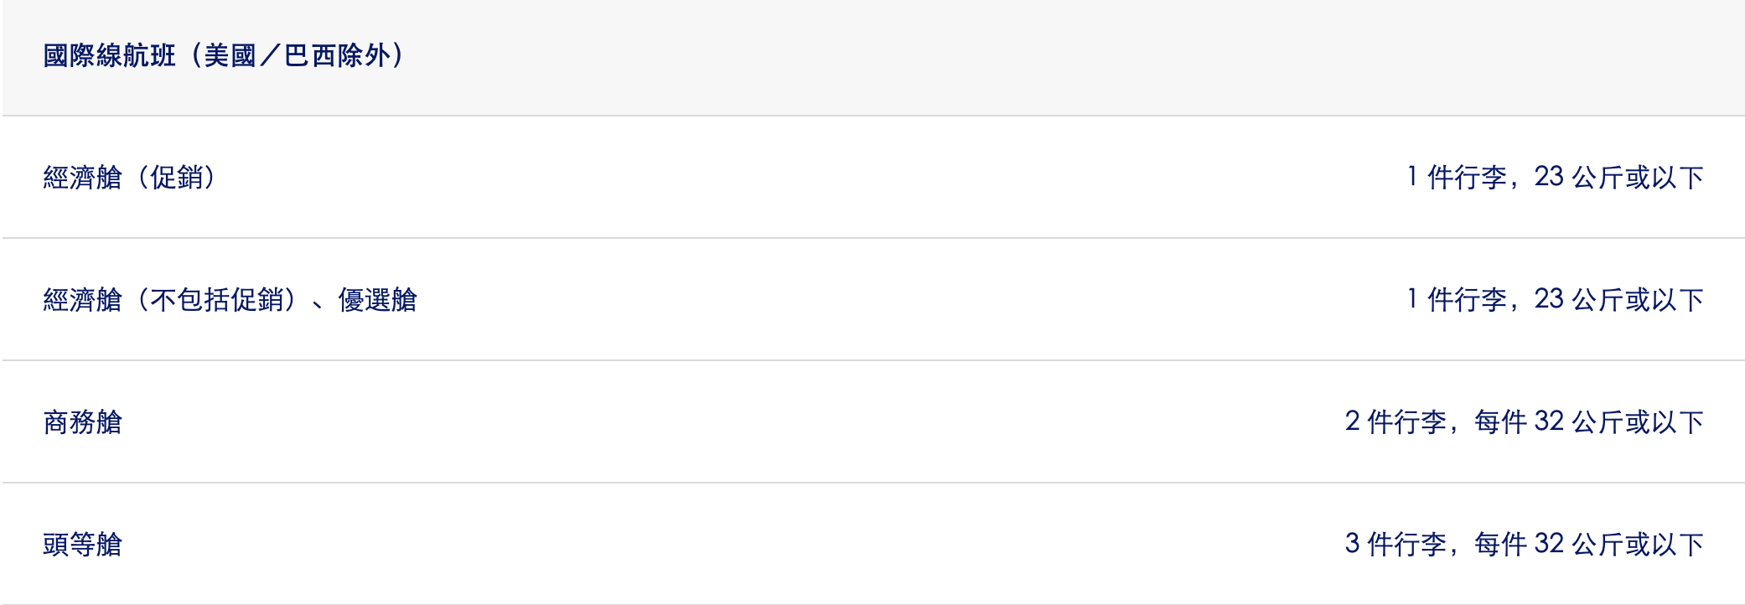The height and width of the screenshot is (605, 1745).
Task: Click the 優選艙 text in the second row
Action: pyautogui.click(x=377, y=300)
